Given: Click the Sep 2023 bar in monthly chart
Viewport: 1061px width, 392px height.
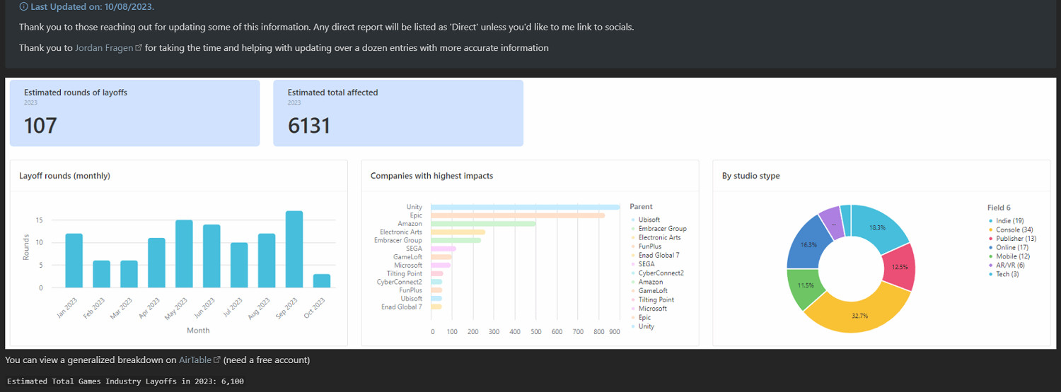Looking at the screenshot, I should [294, 249].
